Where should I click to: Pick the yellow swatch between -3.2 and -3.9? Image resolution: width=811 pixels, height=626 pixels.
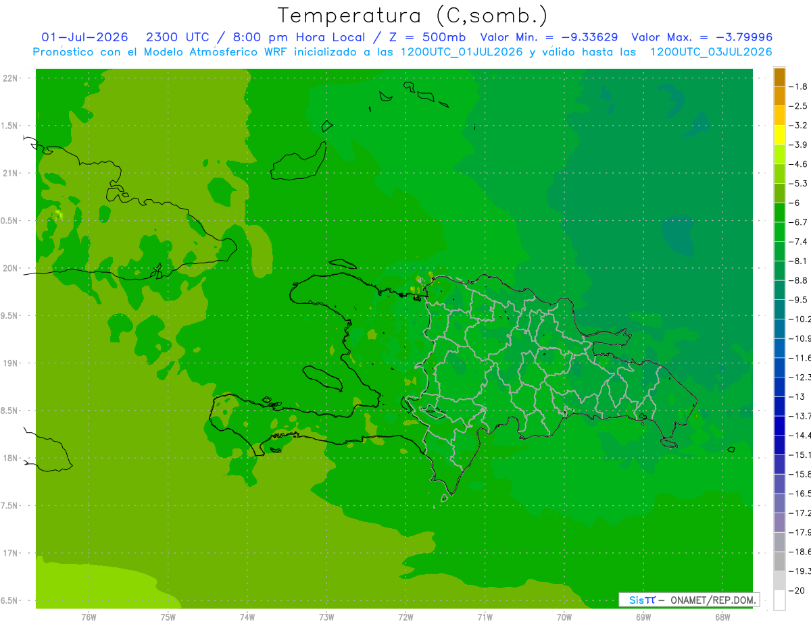click(779, 135)
